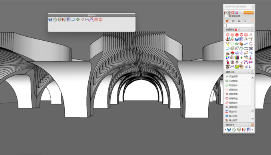This screenshot has height=155, width=271.
Task: Click the rainbow Z color icon in SUAPP grid
Action: pos(227,57)
